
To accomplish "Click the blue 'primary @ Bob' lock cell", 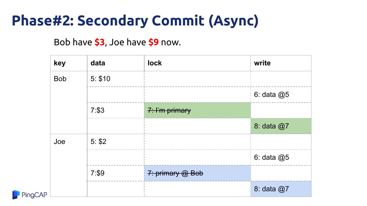I will pyautogui.click(x=197, y=173).
